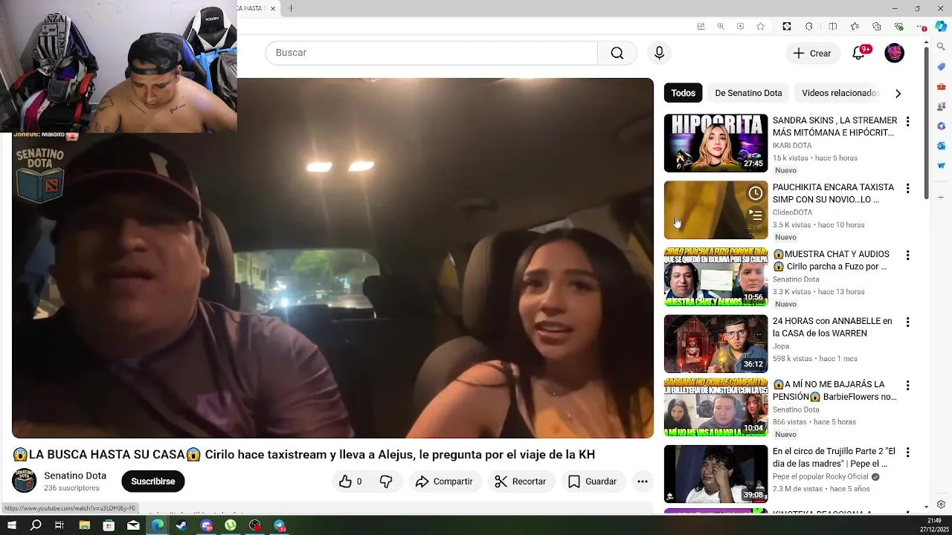Open the Annabelle 36:12 thumbnail

tap(715, 344)
